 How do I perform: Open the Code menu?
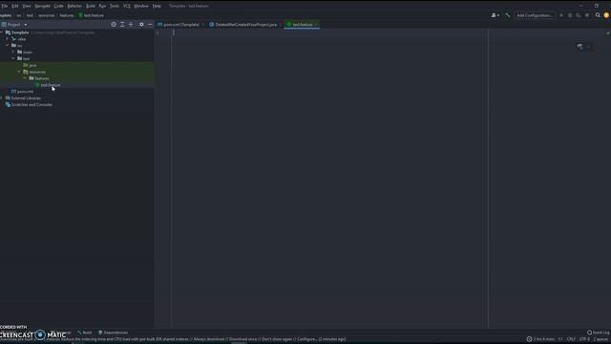58,6
